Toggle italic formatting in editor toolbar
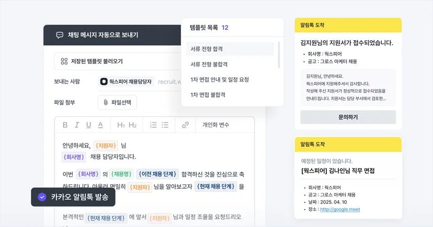 tap(77, 125)
